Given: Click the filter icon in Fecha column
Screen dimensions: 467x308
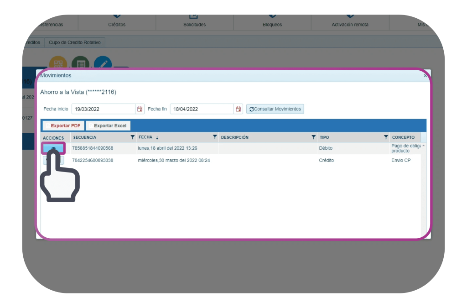Looking at the screenshot, I should point(215,137).
